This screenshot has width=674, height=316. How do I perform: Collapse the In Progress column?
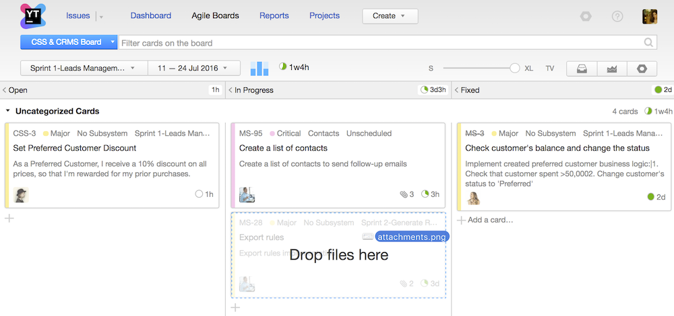pos(230,90)
